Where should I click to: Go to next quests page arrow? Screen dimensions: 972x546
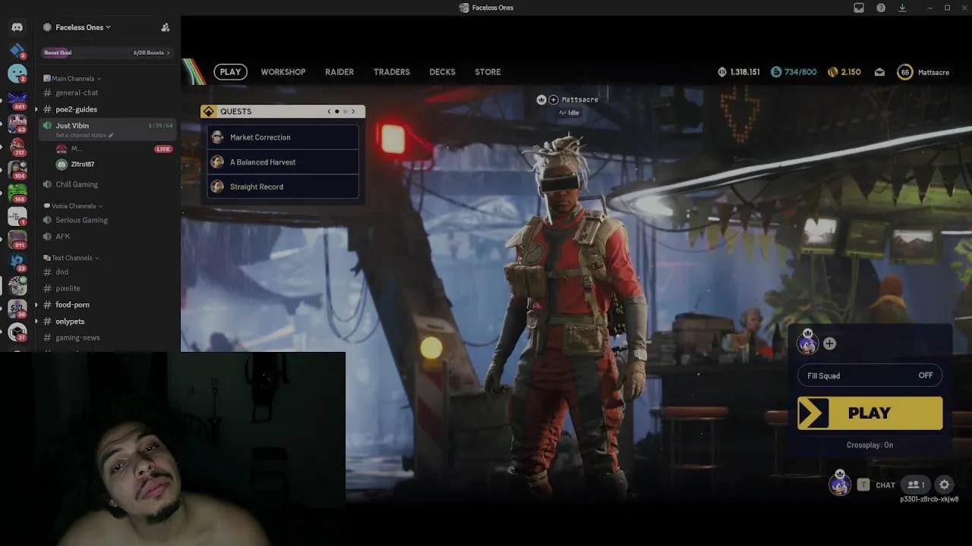(x=352, y=111)
